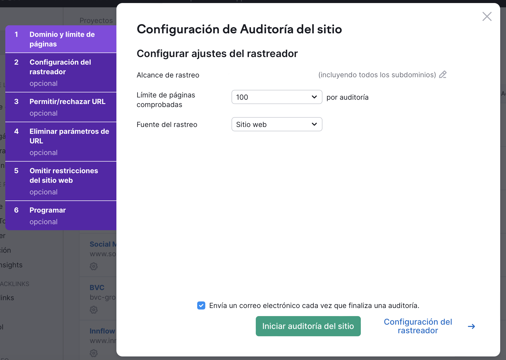Image resolution: width=506 pixels, height=360 pixels.
Task: Expand the Límite de páginas comprobadas dropdown
Action: [x=276, y=97]
